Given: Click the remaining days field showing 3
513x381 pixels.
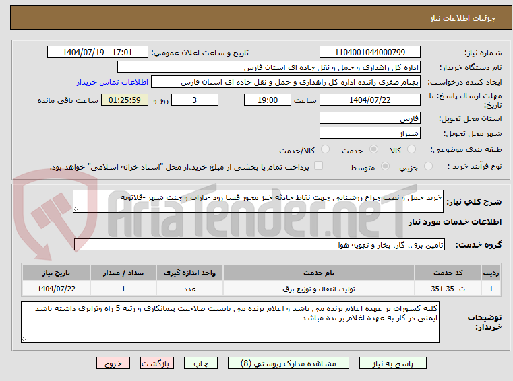Looking at the screenshot, I should tap(195, 100).
